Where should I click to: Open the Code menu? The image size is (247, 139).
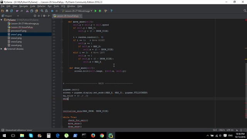click(x=32, y=6)
